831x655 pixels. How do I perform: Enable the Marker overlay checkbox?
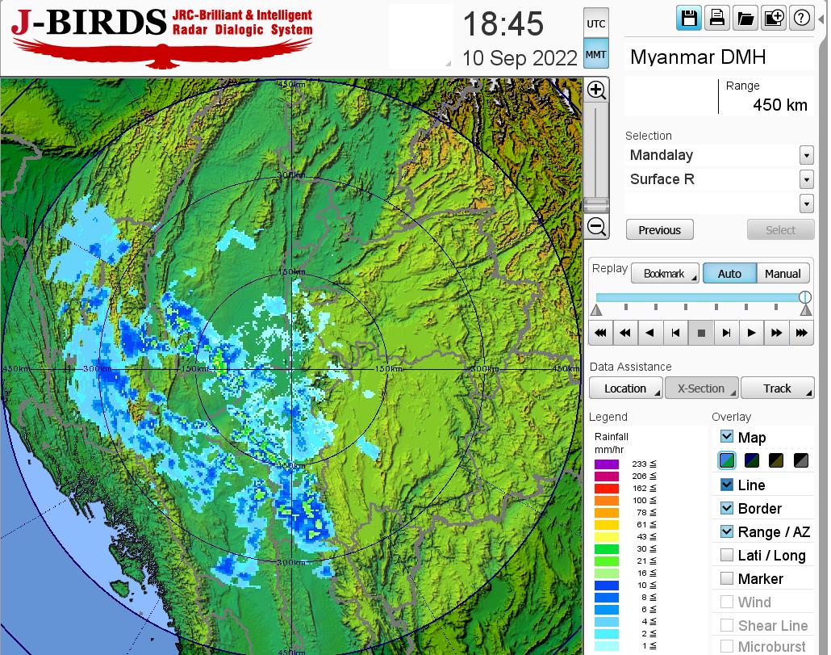727,578
